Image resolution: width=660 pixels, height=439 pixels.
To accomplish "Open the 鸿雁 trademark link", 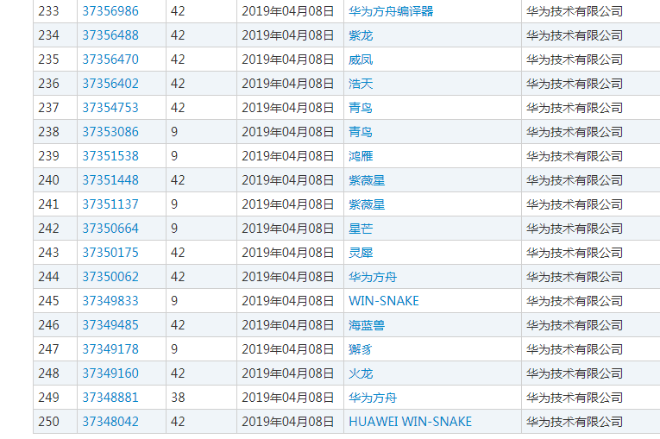I will click(361, 156).
